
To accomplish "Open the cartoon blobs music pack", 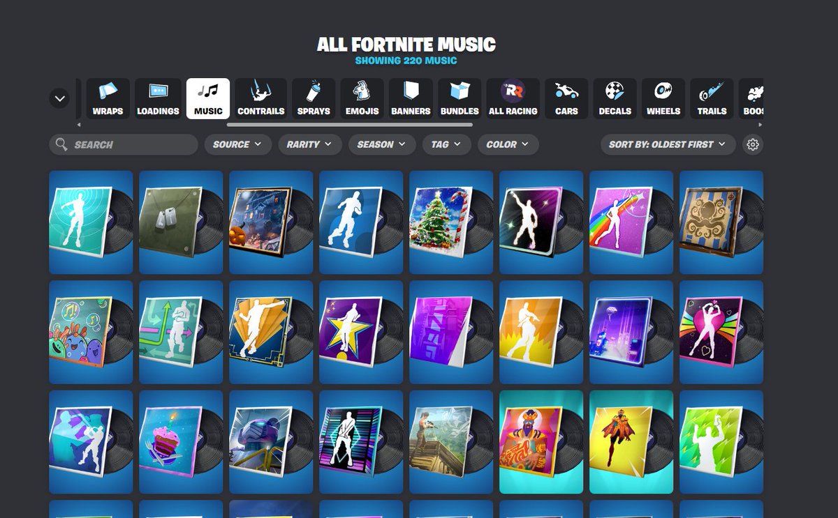I will pos(91,332).
